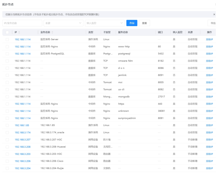This screenshot has height=175, width=216.
Task: Open the 纳入监控 dropdown filter
Action: [x=105, y=23]
